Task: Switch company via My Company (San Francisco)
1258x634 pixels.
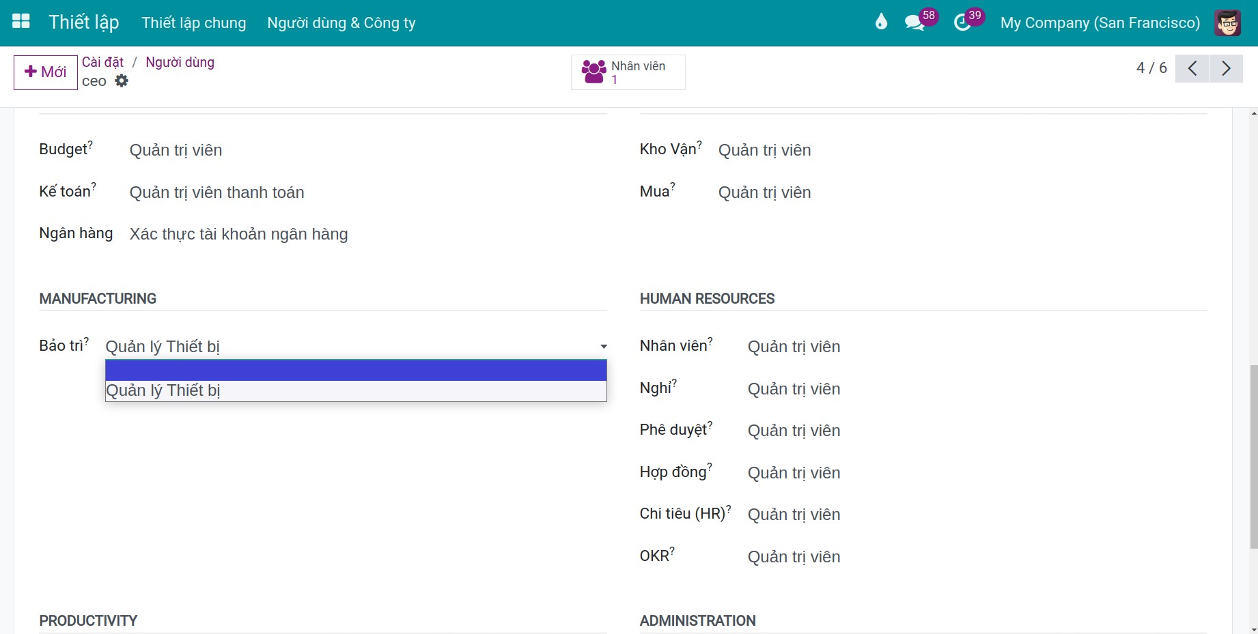Action: click(x=1100, y=23)
